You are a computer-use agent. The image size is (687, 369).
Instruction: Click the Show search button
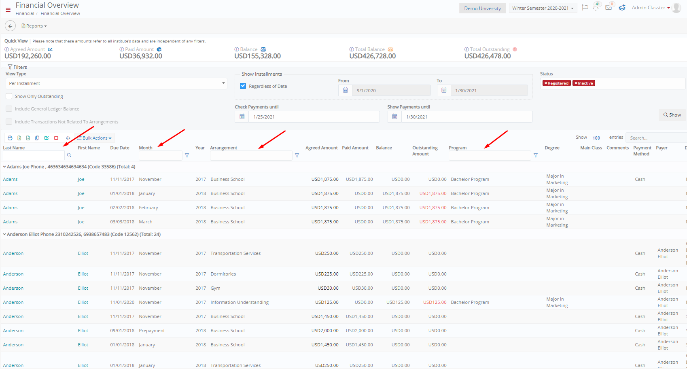672,115
